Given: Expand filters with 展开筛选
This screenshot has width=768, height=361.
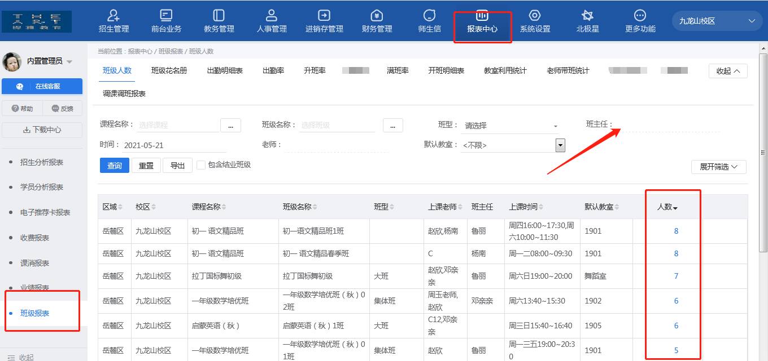Looking at the screenshot, I should click(719, 167).
